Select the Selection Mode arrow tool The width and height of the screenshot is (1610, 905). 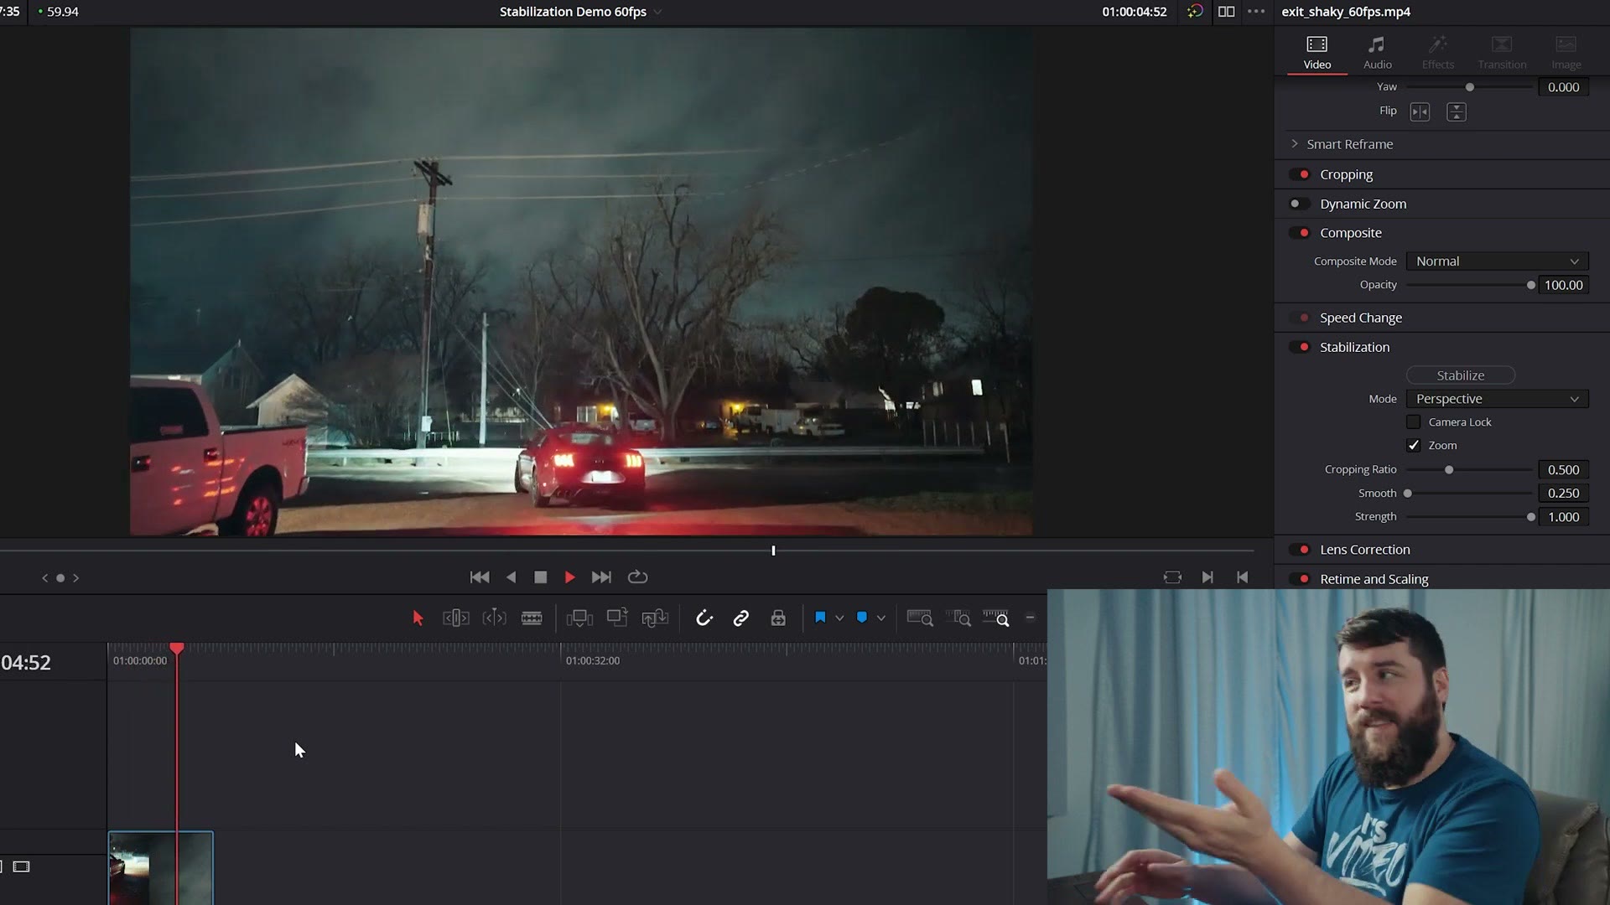tap(418, 618)
